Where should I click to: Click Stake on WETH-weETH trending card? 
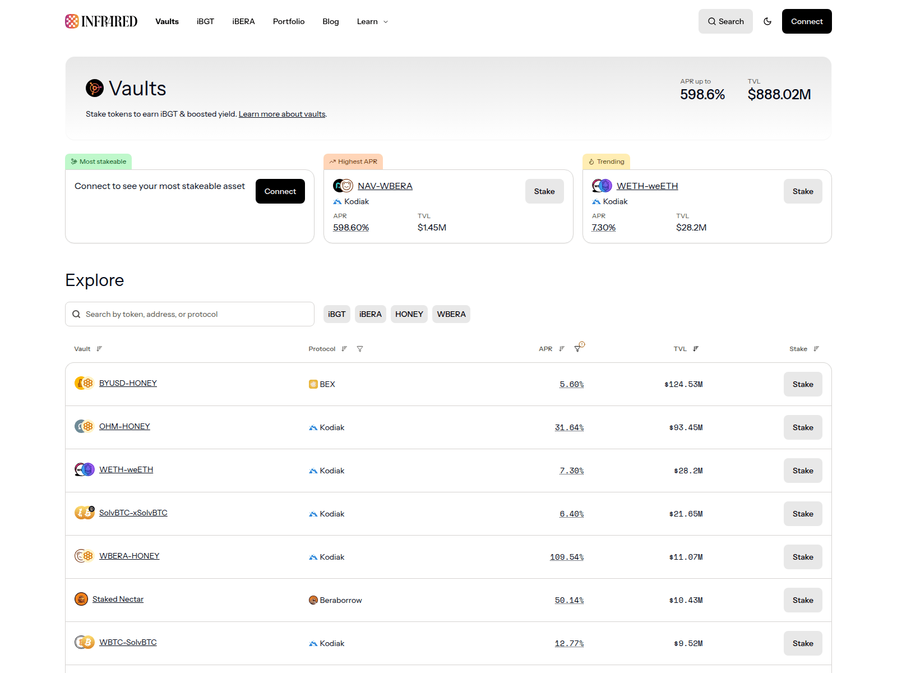point(803,191)
